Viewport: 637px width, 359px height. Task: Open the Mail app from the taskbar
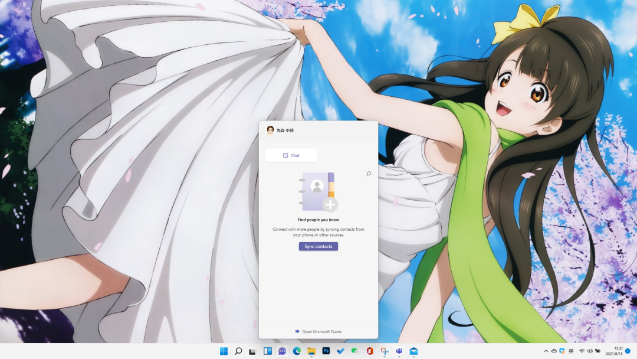click(x=413, y=351)
